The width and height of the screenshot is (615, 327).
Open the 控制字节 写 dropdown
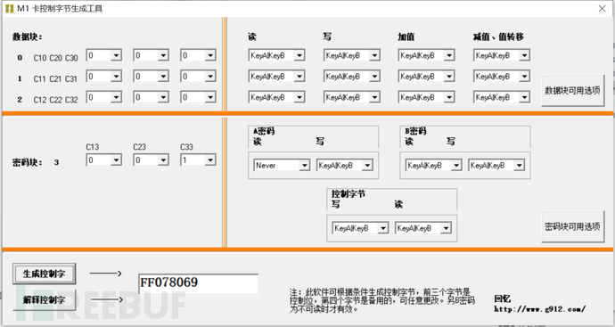coord(360,228)
